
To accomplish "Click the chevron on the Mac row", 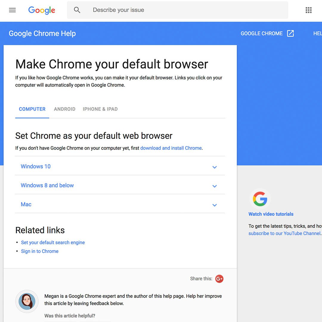I will tap(214, 205).
